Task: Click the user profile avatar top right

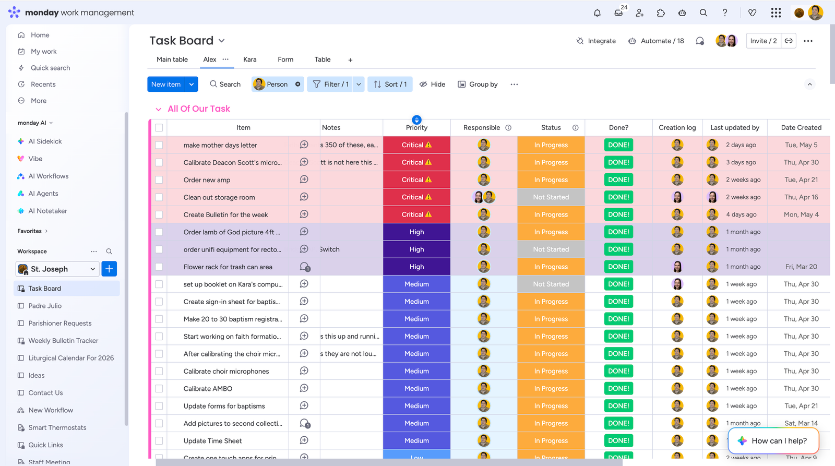Action: click(815, 13)
